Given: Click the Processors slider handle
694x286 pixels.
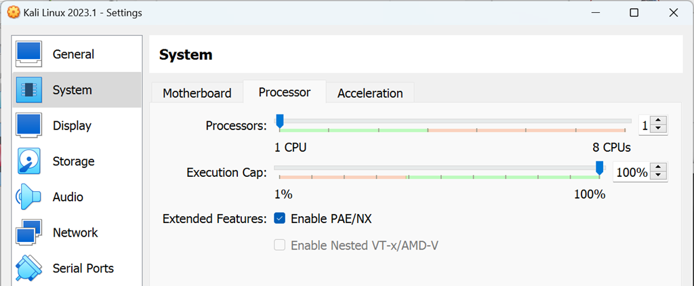Looking at the screenshot, I should point(279,121).
